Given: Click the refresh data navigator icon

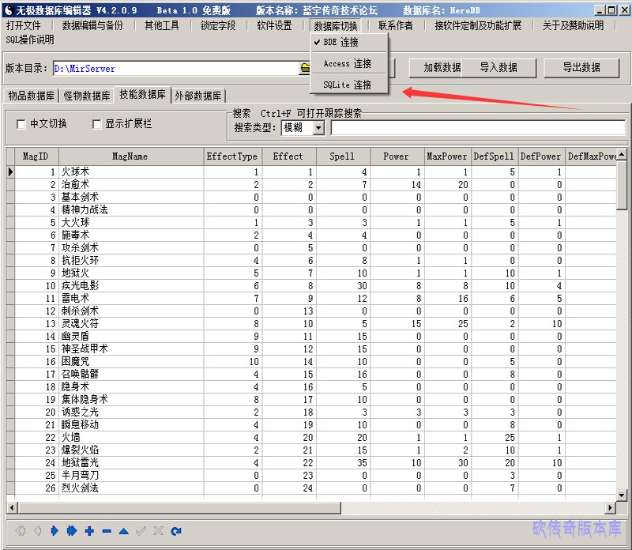Looking at the screenshot, I should pyautogui.click(x=176, y=531).
